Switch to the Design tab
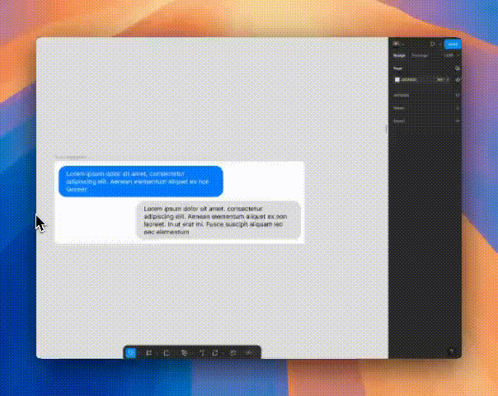 [399, 55]
